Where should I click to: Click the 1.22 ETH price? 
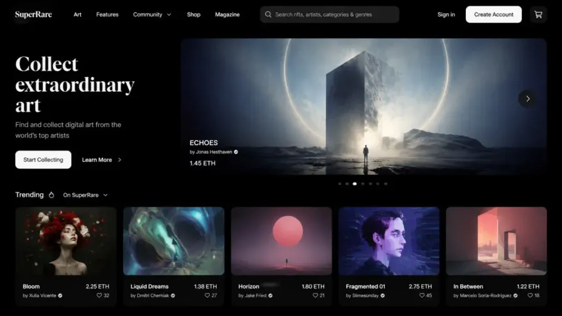coord(528,287)
